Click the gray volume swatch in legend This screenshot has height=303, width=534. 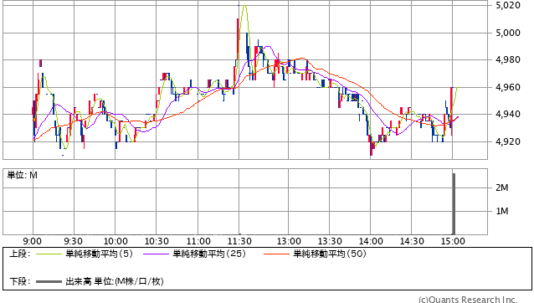coord(49,281)
